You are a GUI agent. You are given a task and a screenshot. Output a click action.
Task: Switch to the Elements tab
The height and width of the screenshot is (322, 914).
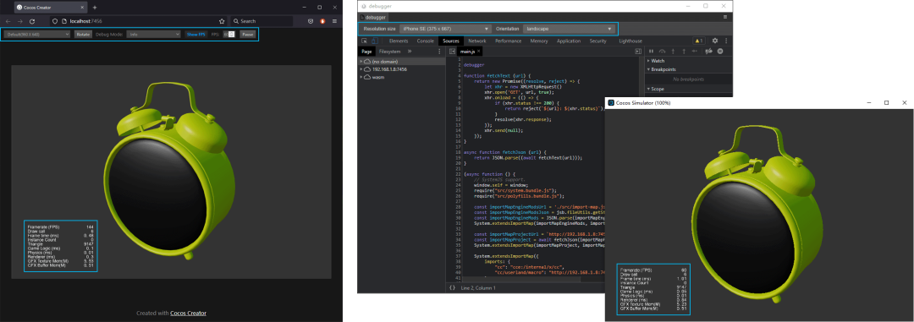[399, 41]
